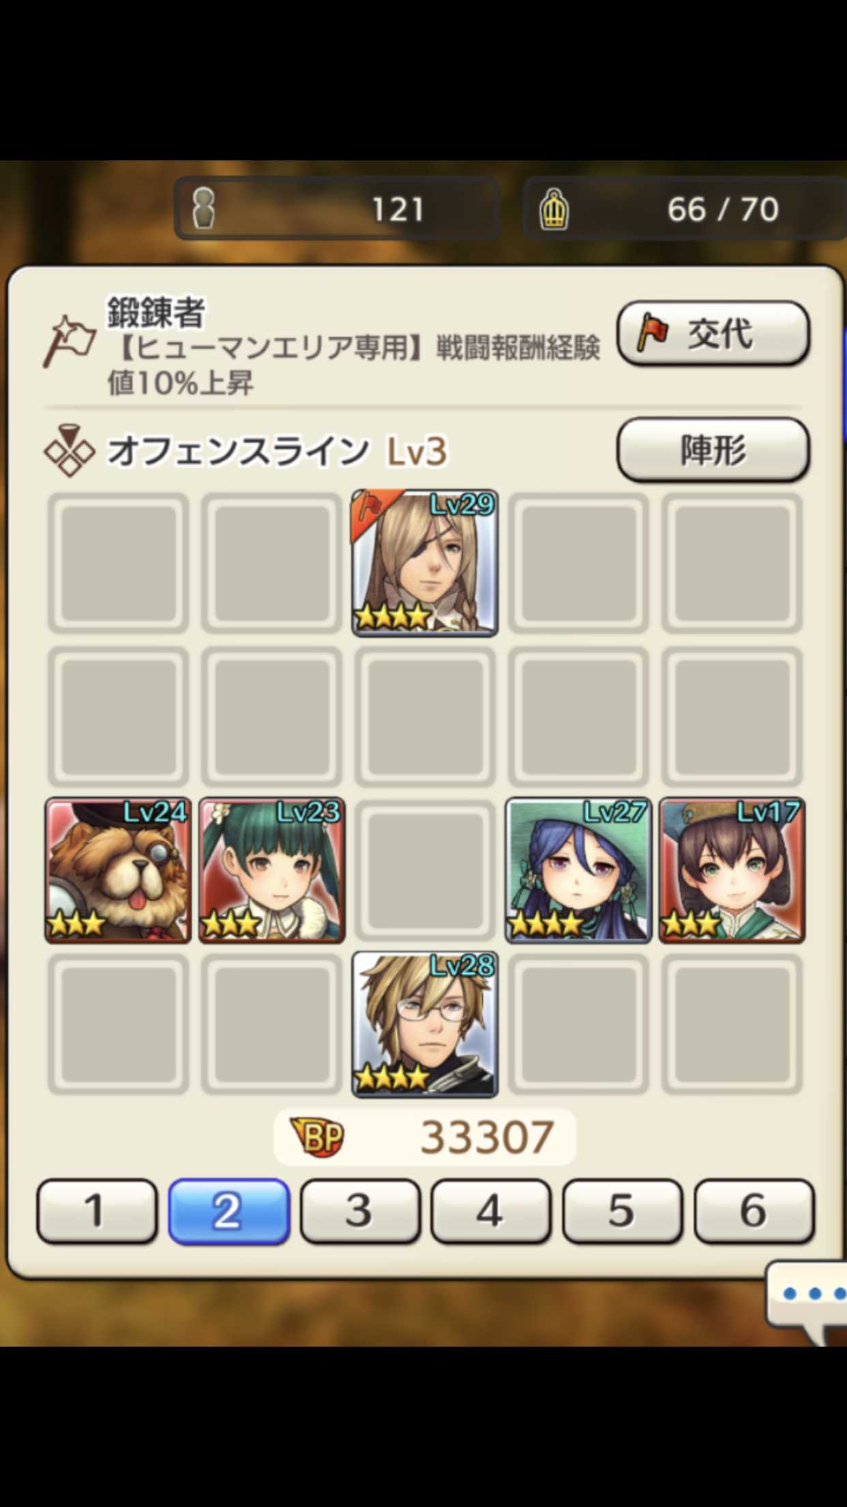
Task: Tap the empty center slot between Lv23 and Lv27
Action: click(x=425, y=870)
